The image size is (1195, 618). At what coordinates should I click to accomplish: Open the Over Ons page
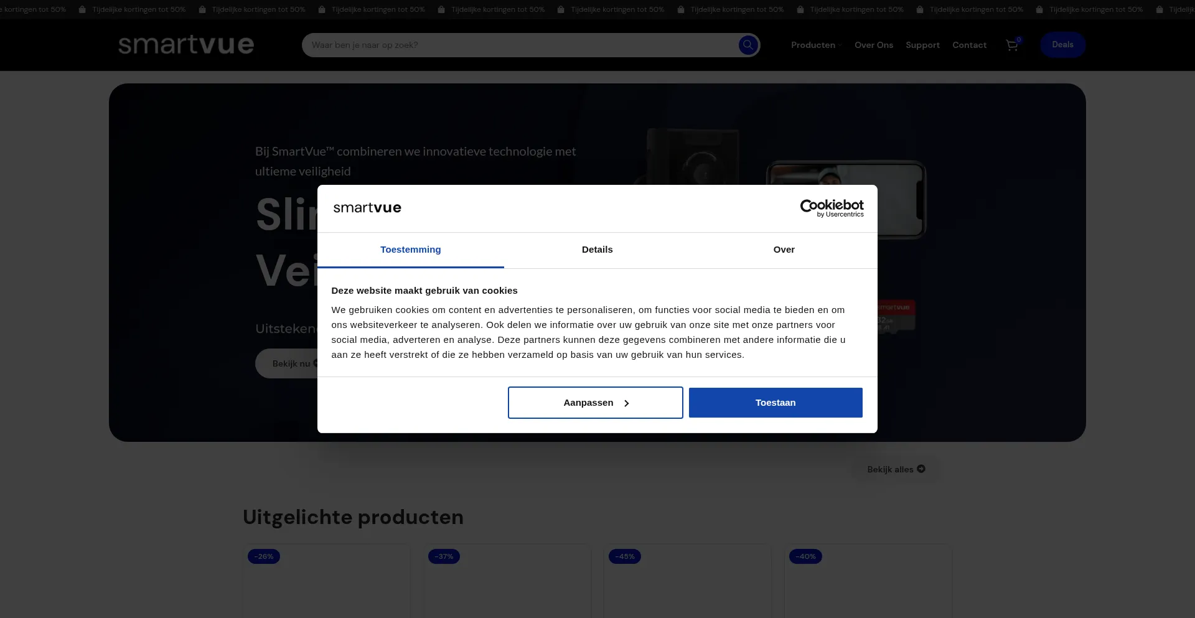point(874,45)
